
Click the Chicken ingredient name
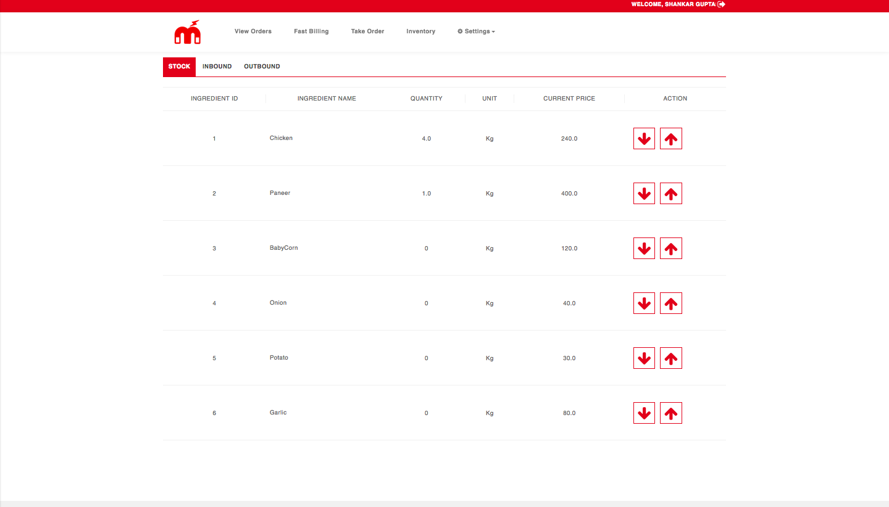[x=281, y=138]
